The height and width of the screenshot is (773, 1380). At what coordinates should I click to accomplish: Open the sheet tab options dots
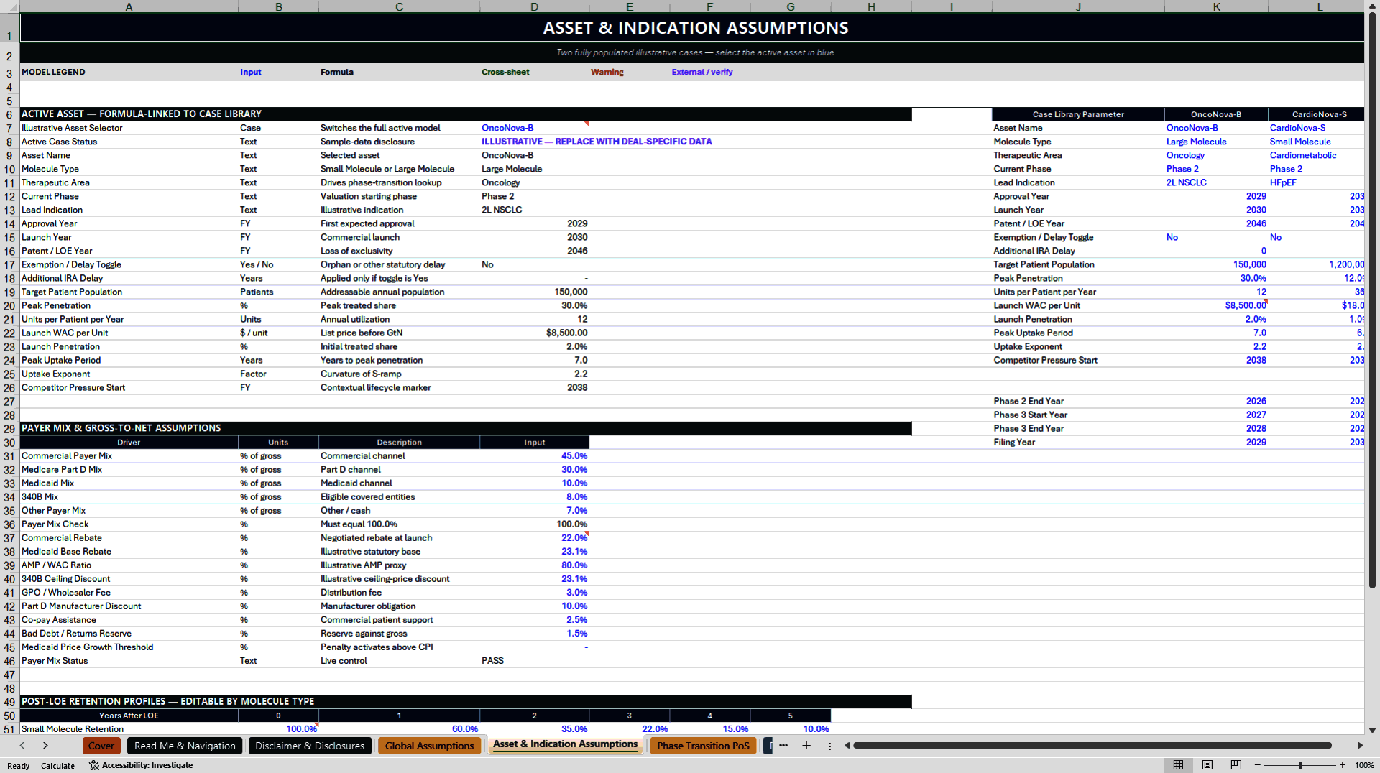point(829,746)
